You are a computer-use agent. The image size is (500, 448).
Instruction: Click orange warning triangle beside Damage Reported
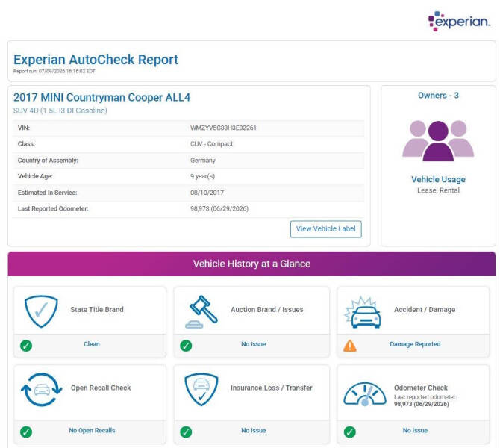pyautogui.click(x=350, y=346)
